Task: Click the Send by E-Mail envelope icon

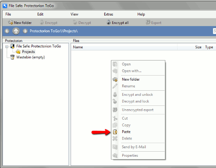Action: click(115, 147)
